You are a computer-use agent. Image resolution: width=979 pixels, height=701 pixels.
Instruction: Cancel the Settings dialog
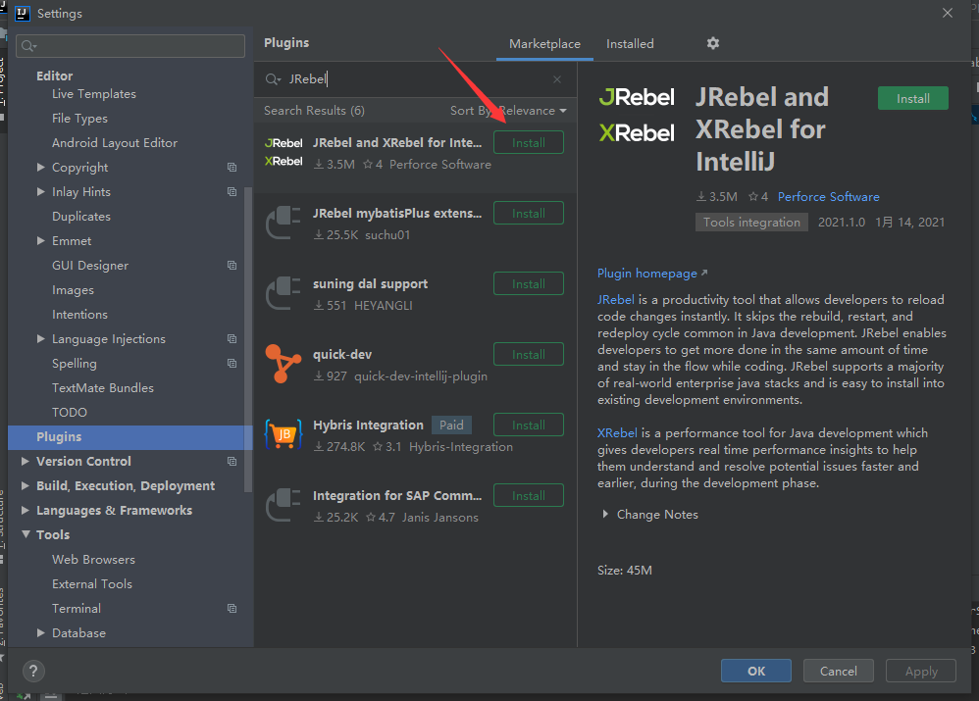coord(838,671)
